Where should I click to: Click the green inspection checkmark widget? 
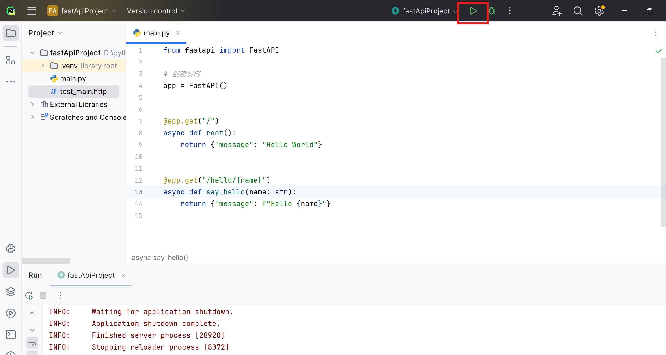tap(659, 51)
